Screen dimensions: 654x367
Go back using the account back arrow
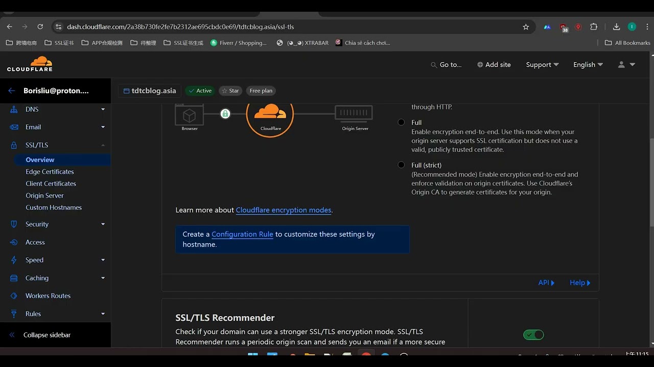12,91
